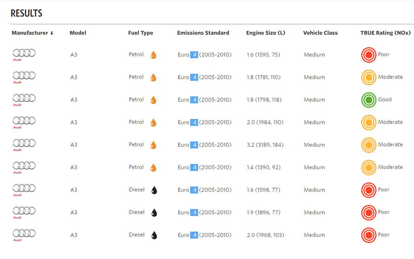This screenshot has width=414, height=259.
Task: Click the green Good rating icon
Action: [x=369, y=100]
